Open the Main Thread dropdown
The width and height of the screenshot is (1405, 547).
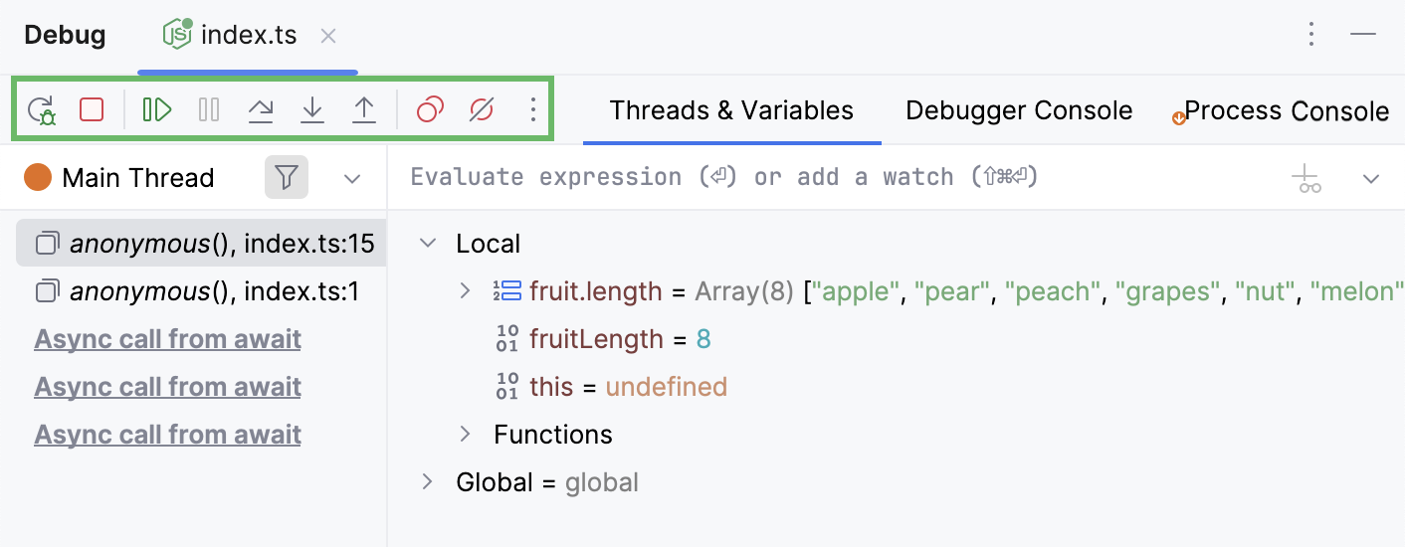coord(351,179)
